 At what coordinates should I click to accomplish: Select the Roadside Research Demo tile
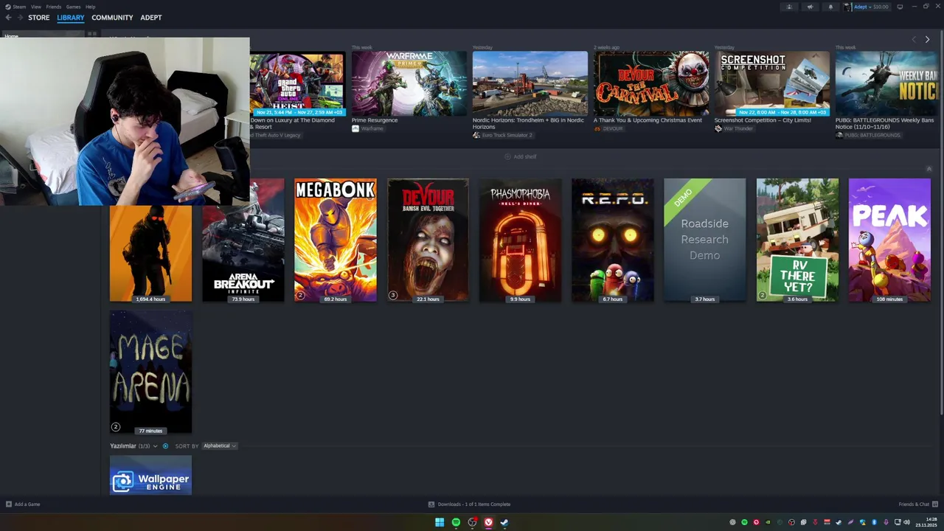[x=704, y=240]
